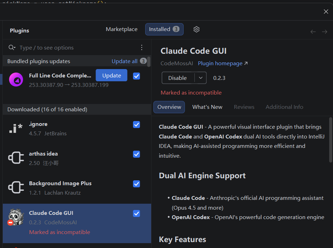Select the Background Image Plus name

pyautogui.click(x=60, y=183)
